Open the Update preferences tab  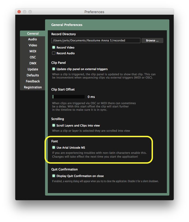tap(33, 69)
